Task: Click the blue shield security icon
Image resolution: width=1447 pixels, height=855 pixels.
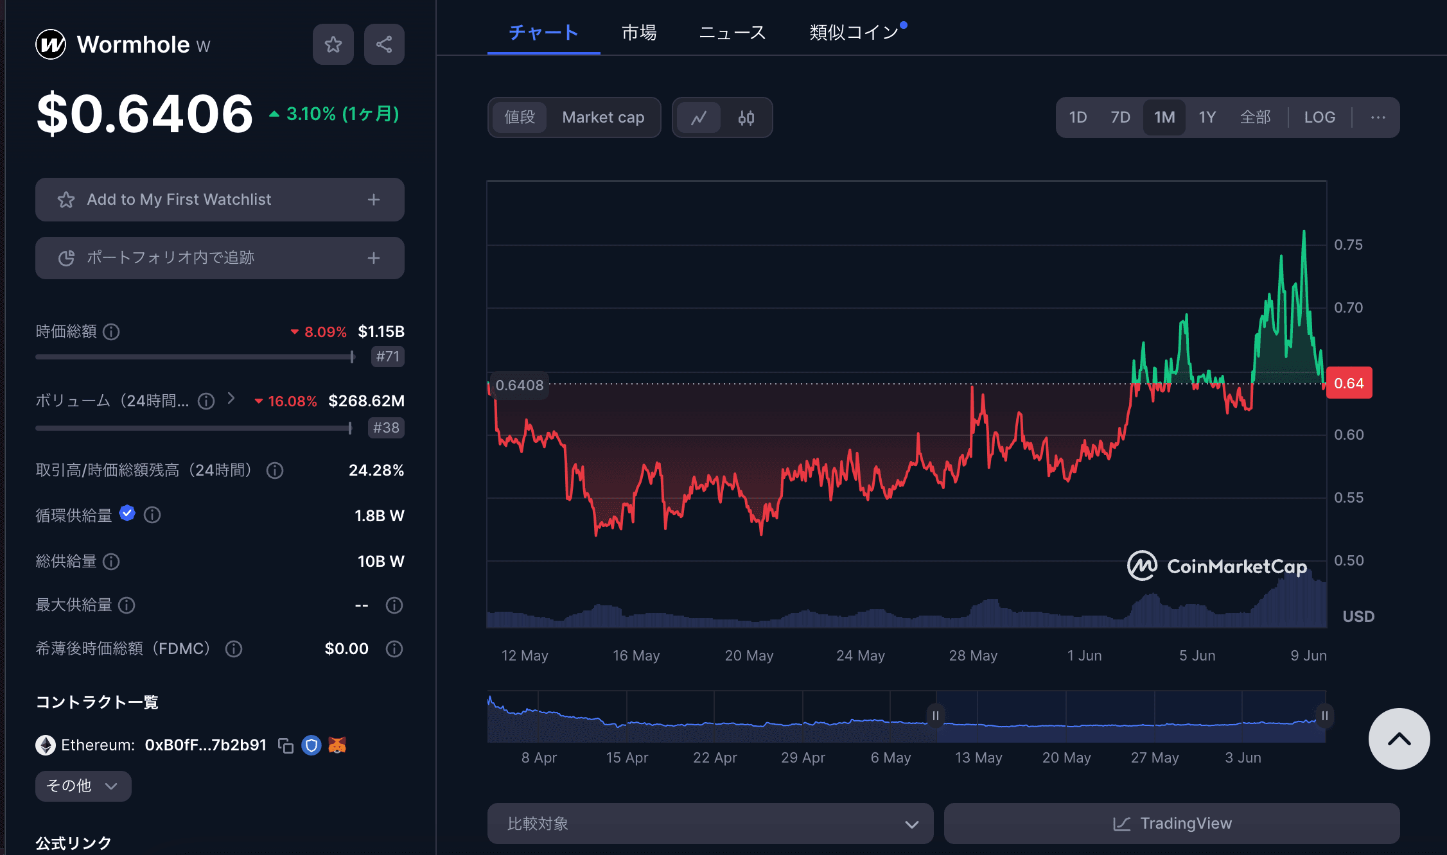Action: [x=311, y=745]
